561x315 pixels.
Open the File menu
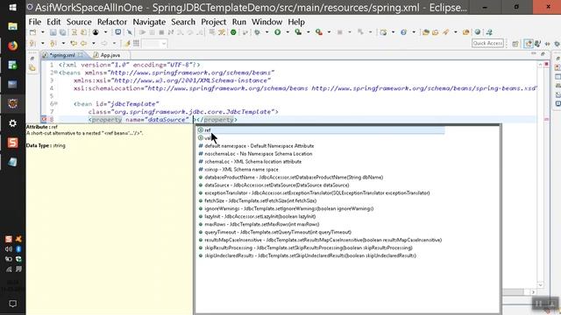(35, 22)
